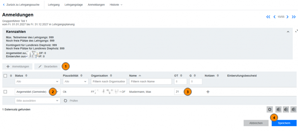Focus the OT filter field
The width and height of the screenshot is (298, 131).
pos(180,82)
